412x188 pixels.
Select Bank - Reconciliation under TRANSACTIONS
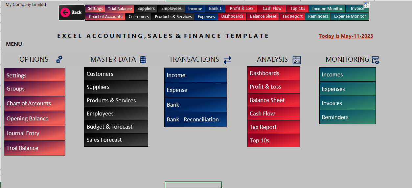pyautogui.click(x=195, y=119)
